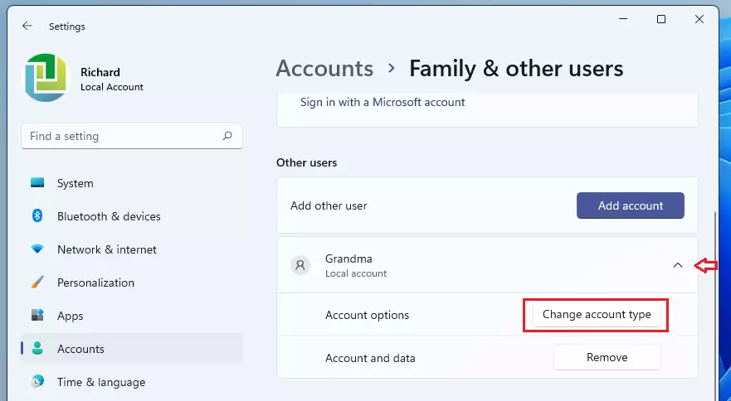The width and height of the screenshot is (731, 401).
Task: Collapse the Grandma Local account row
Action: [x=487, y=265]
